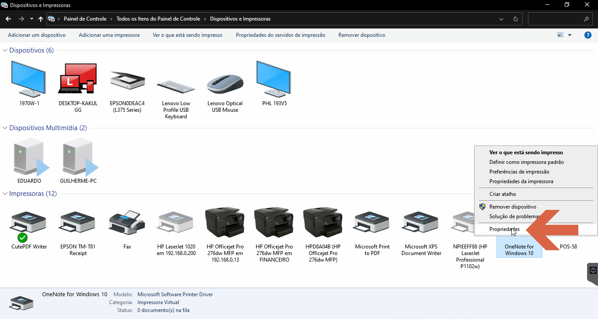Click the POS-58 printer label
Screen dimensions: 598x319
pos(568,247)
